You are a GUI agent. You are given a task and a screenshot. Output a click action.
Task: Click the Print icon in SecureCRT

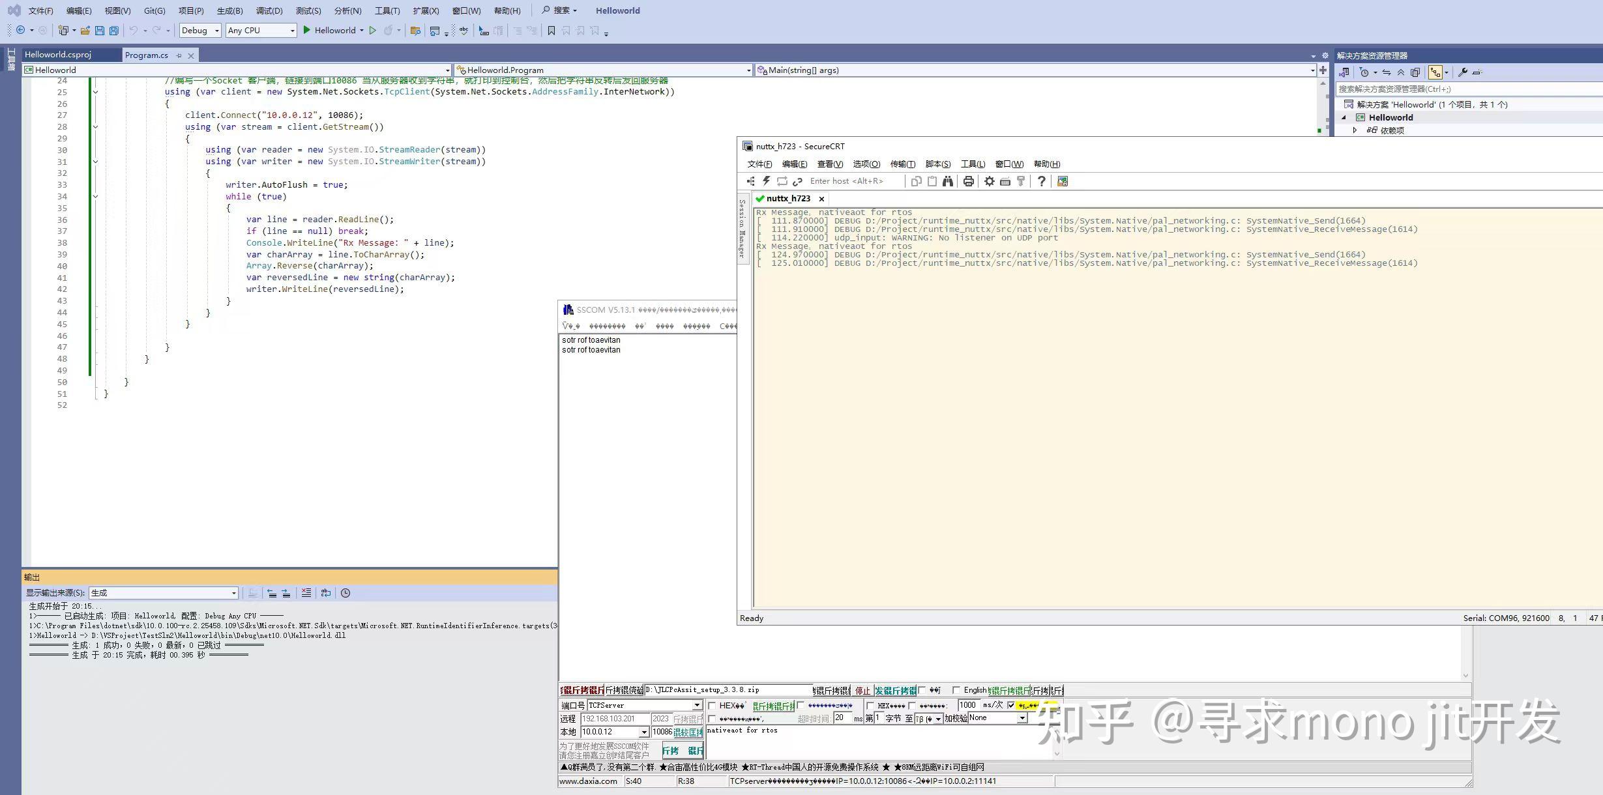click(968, 182)
